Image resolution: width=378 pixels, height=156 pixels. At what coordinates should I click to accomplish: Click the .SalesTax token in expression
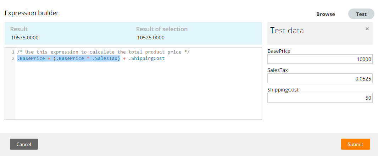click(105, 58)
